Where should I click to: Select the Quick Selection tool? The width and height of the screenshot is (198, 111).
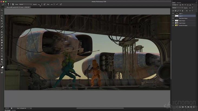click(2, 18)
